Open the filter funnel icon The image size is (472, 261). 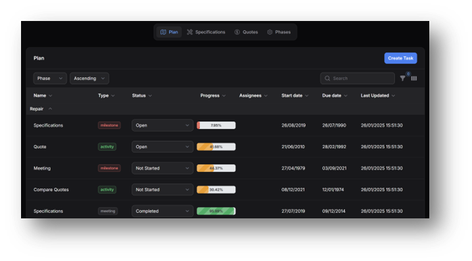point(402,79)
